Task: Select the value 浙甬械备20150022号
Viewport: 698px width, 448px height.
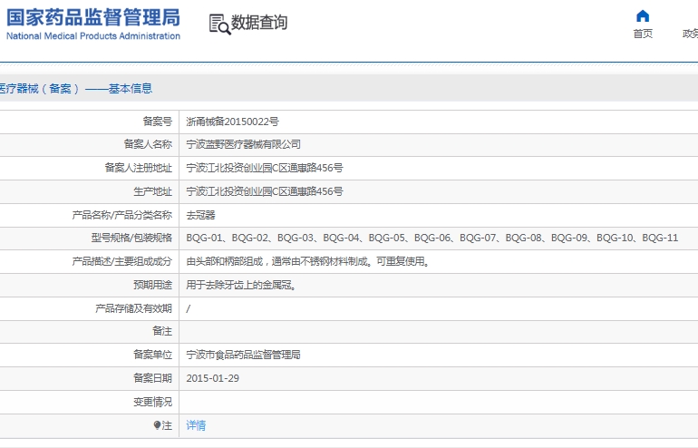Action: (x=232, y=122)
